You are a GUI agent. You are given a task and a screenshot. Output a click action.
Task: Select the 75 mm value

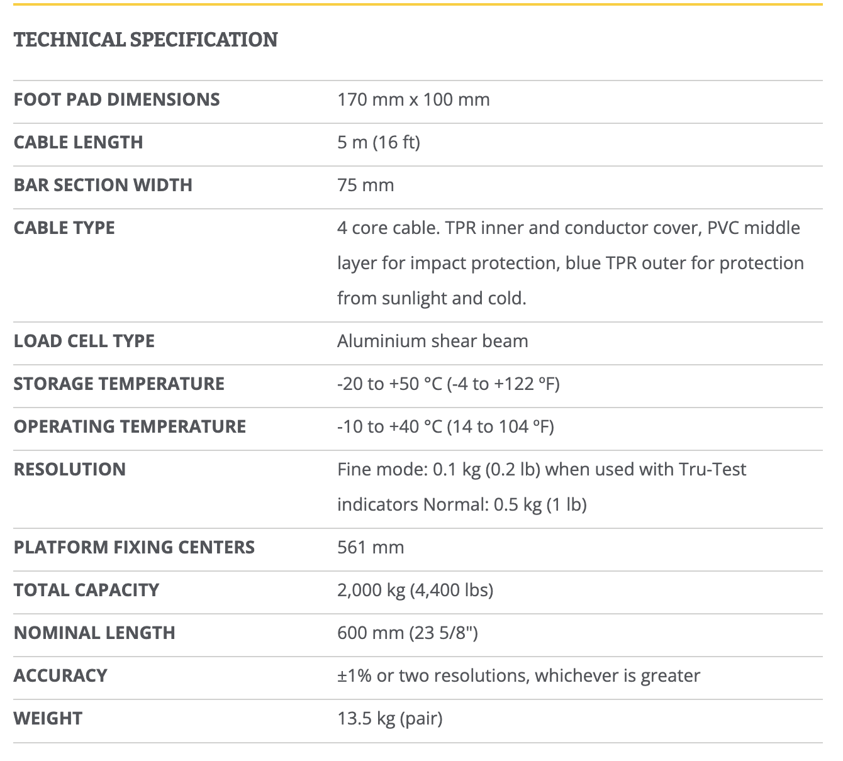click(x=366, y=185)
